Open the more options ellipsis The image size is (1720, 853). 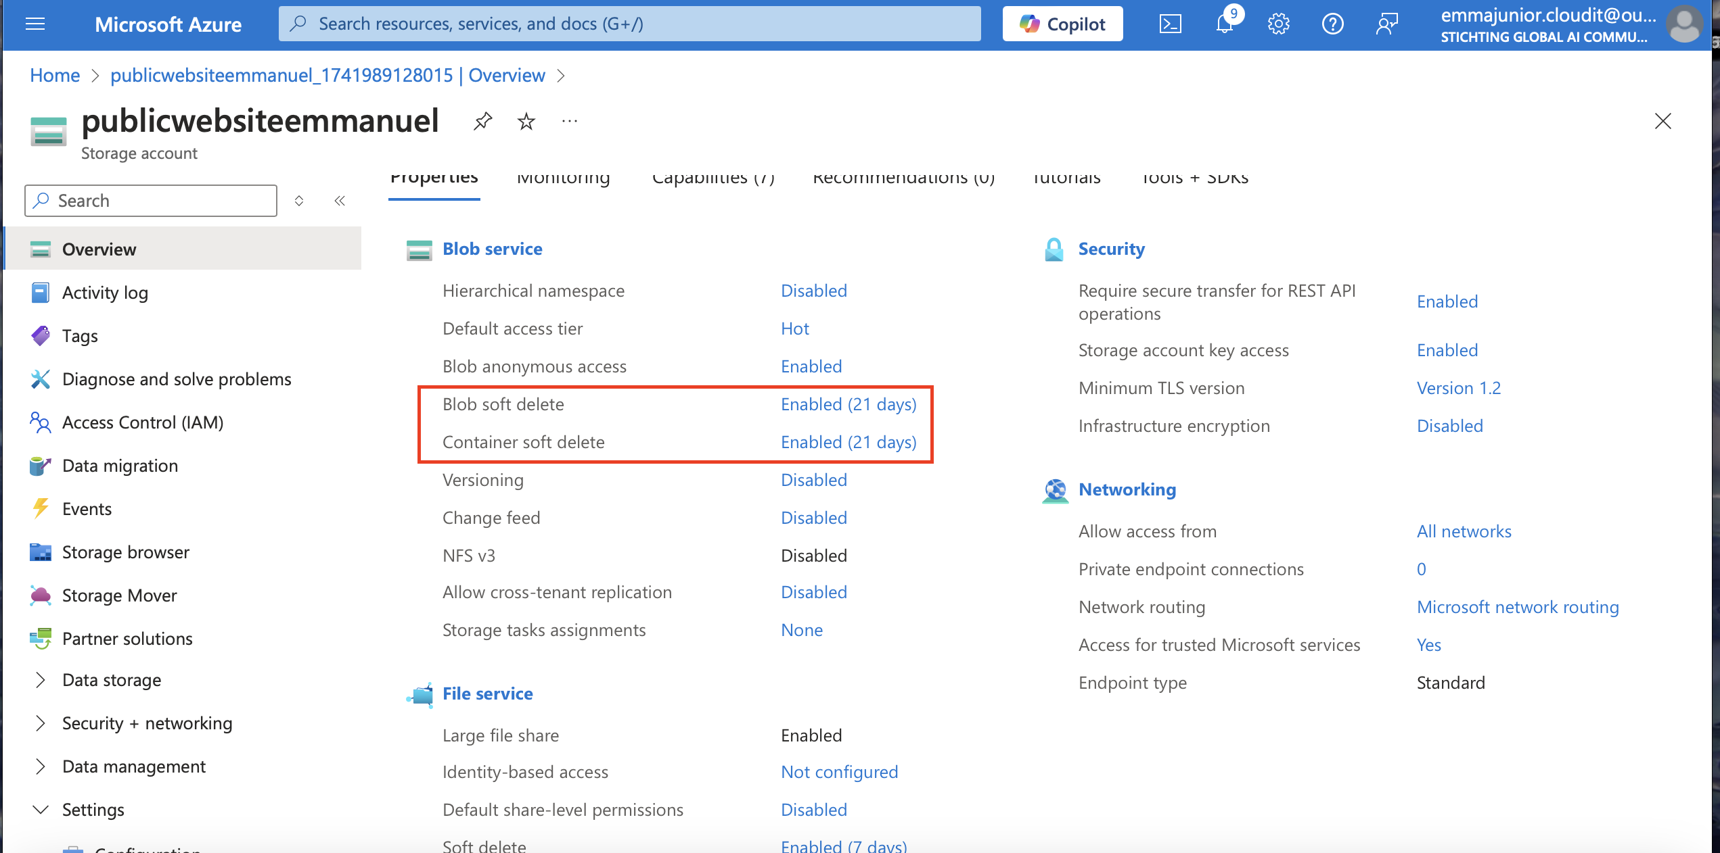point(570,122)
